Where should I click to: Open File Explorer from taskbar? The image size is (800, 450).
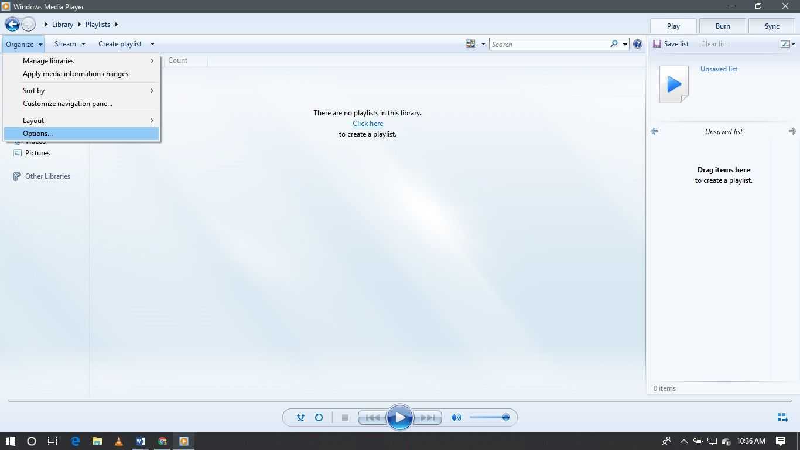tap(97, 441)
